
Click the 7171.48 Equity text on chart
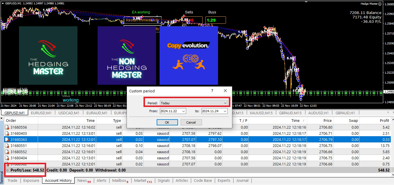[367, 17]
